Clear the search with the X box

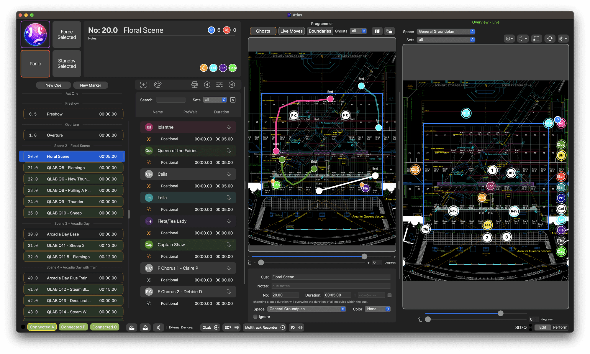233,100
